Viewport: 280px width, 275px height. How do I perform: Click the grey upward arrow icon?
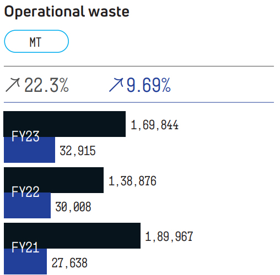coord(13,85)
